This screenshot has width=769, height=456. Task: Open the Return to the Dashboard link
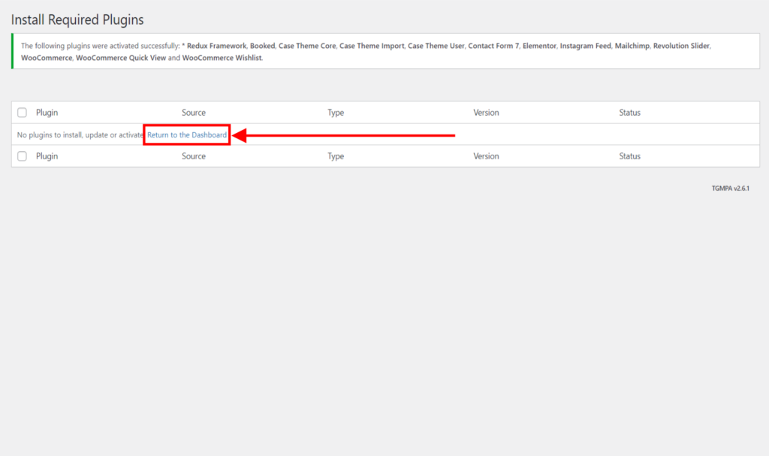tap(187, 135)
